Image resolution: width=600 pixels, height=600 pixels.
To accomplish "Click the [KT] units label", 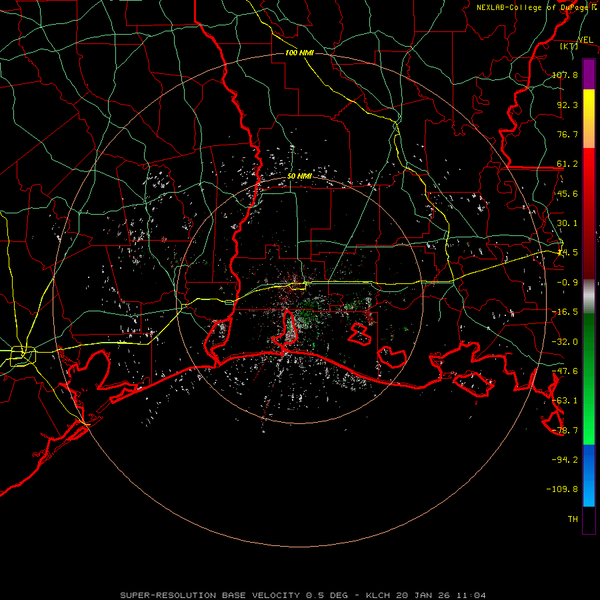I will click(x=569, y=46).
